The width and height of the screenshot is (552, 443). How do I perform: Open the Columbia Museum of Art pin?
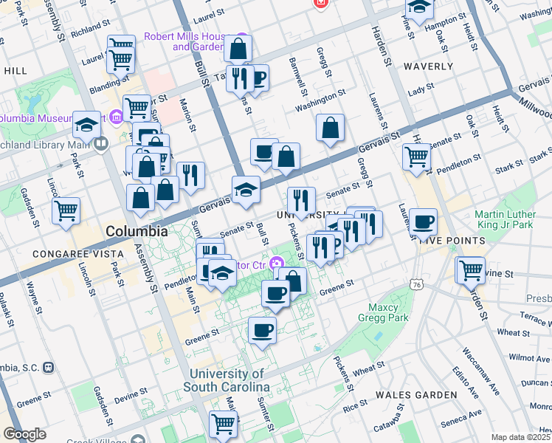(116, 117)
